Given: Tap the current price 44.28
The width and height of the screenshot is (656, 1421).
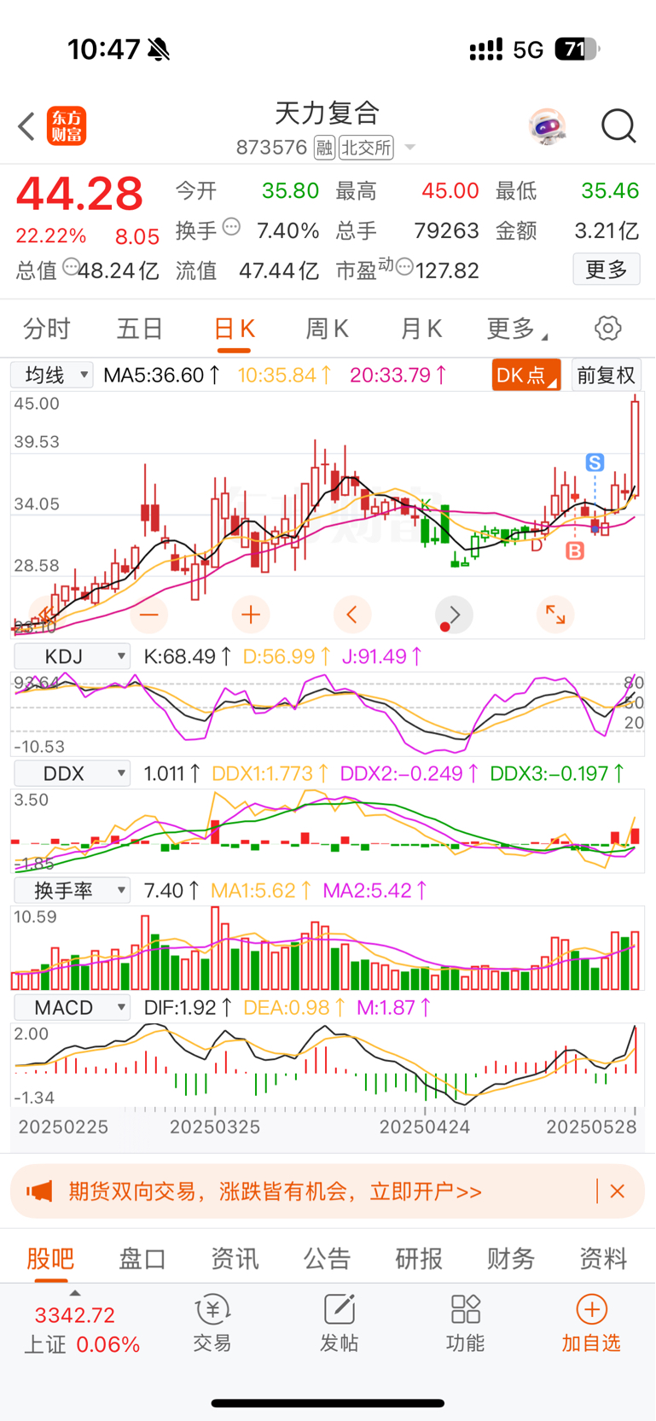Looking at the screenshot, I should point(79,193).
